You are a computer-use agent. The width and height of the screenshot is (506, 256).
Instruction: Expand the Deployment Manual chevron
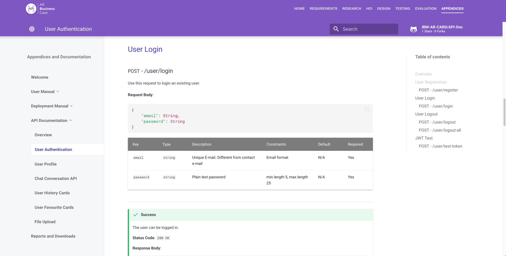71,106
